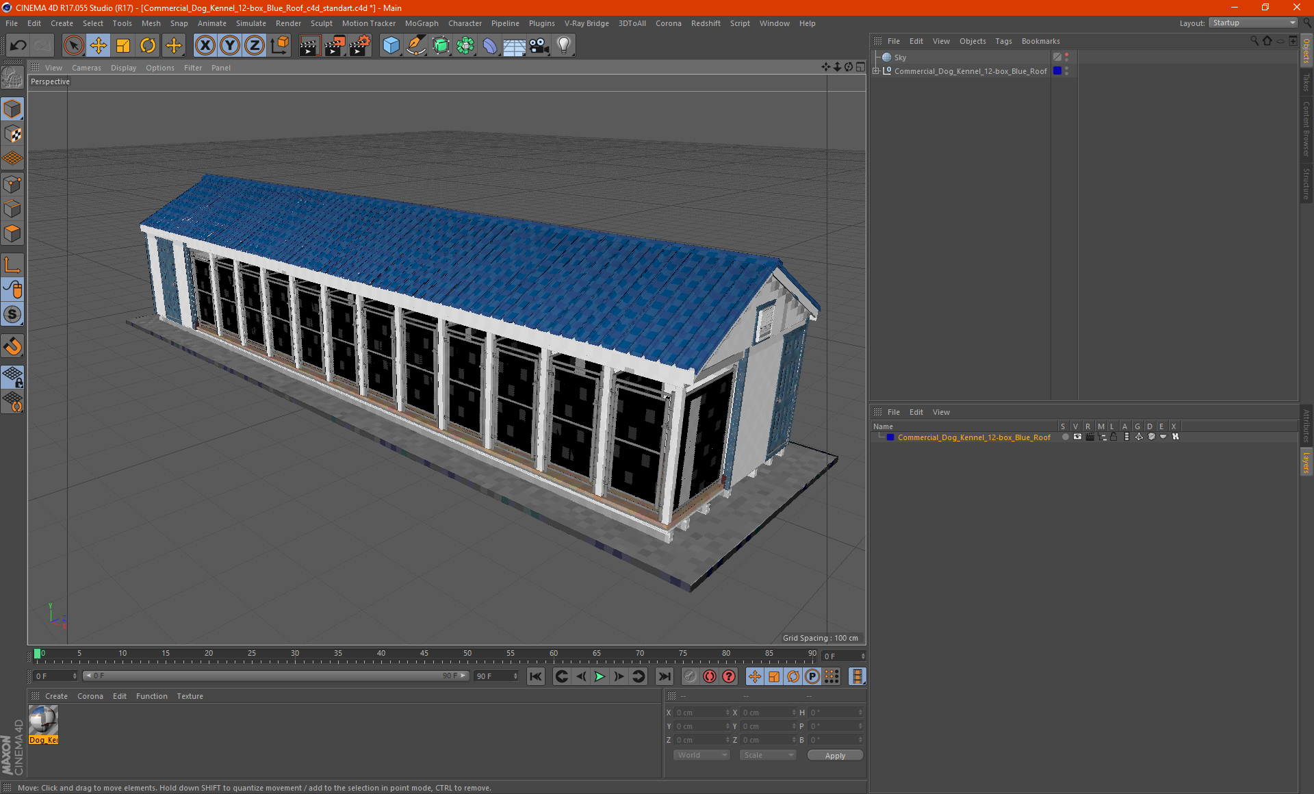Select the Sky object in Objects panel

tap(900, 57)
